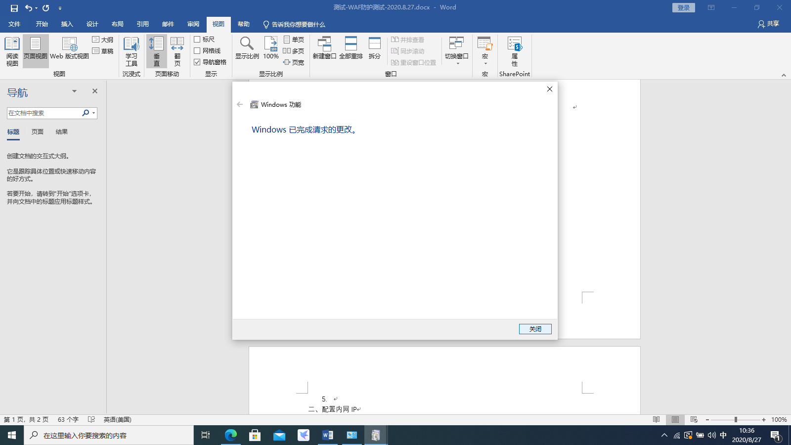Open the undo history dropdown arrow
The width and height of the screenshot is (791, 445).
[x=36, y=8]
